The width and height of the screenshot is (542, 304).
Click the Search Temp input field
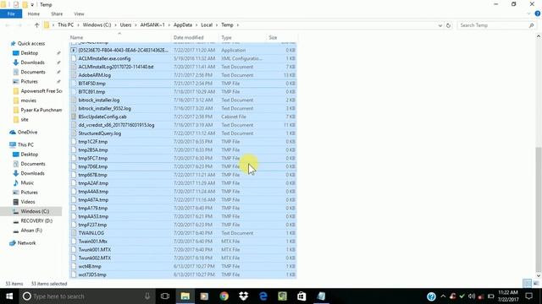(493, 25)
